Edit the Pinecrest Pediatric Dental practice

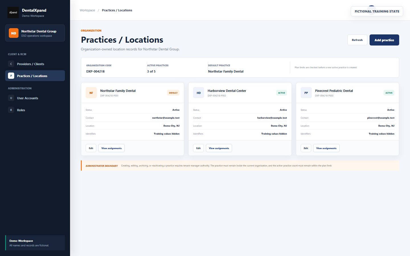pyautogui.click(x=306, y=148)
